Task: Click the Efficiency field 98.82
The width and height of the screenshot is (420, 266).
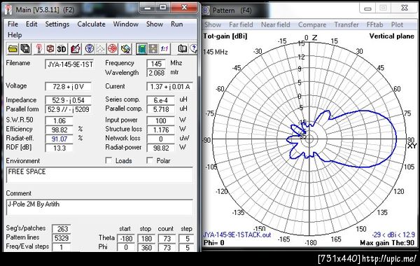Action: point(59,129)
